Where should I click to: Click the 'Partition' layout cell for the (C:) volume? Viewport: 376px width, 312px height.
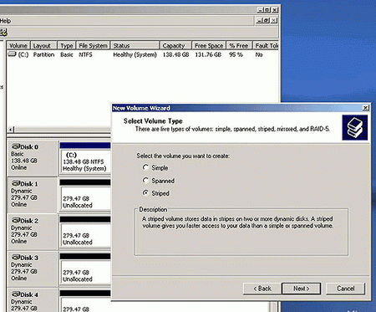(43, 54)
